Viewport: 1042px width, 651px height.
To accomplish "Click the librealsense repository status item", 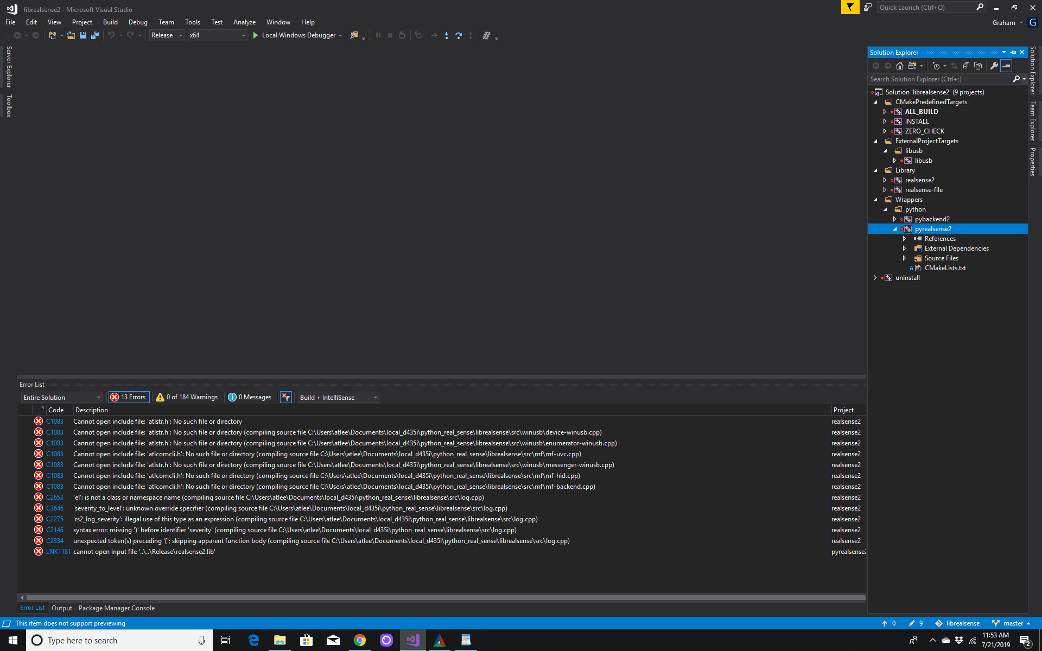I will tap(957, 623).
